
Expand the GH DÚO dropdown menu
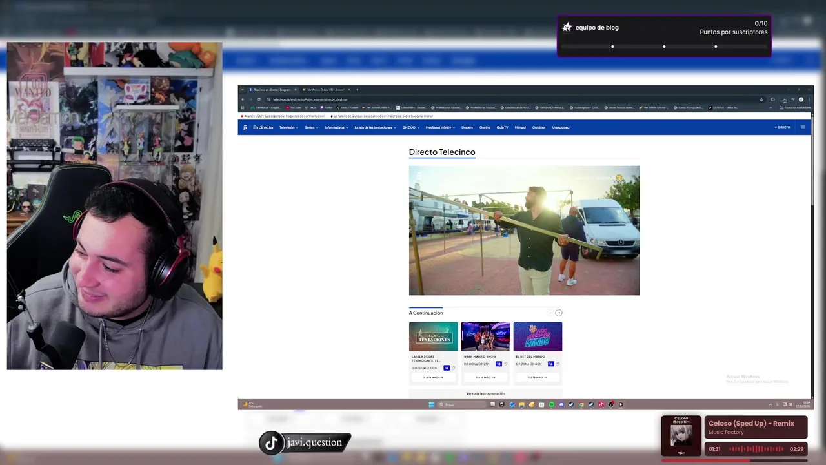(x=411, y=127)
